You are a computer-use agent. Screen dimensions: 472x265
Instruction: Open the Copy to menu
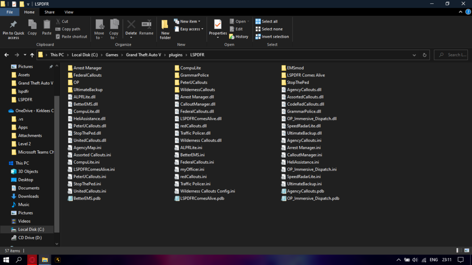pos(114,29)
